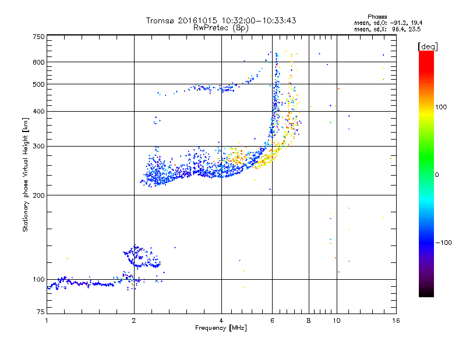The image size is (466, 349).
Task: Select the 'mean, sd,O: -91.2, 19.4' line
Action: pyautogui.click(x=388, y=23)
